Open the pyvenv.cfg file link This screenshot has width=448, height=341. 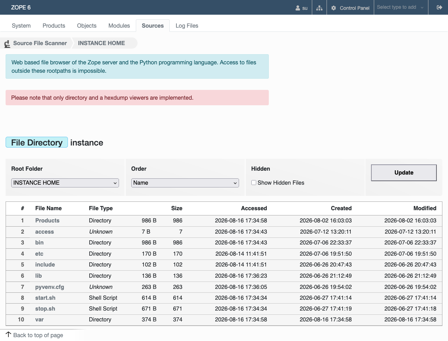tap(50, 287)
